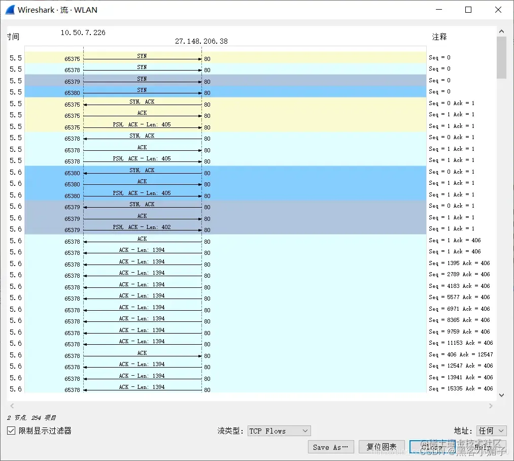Open the 流类型 TCP Flows dropdown
Viewport: 514px width, 461px height.
pyautogui.click(x=279, y=431)
